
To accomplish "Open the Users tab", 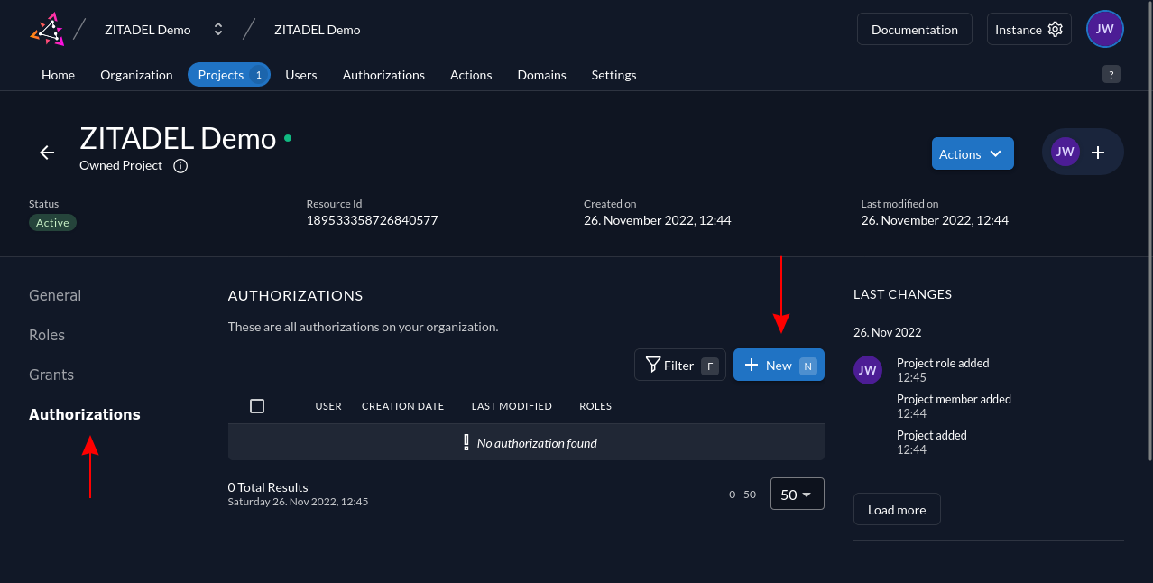I will click(x=301, y=75).
